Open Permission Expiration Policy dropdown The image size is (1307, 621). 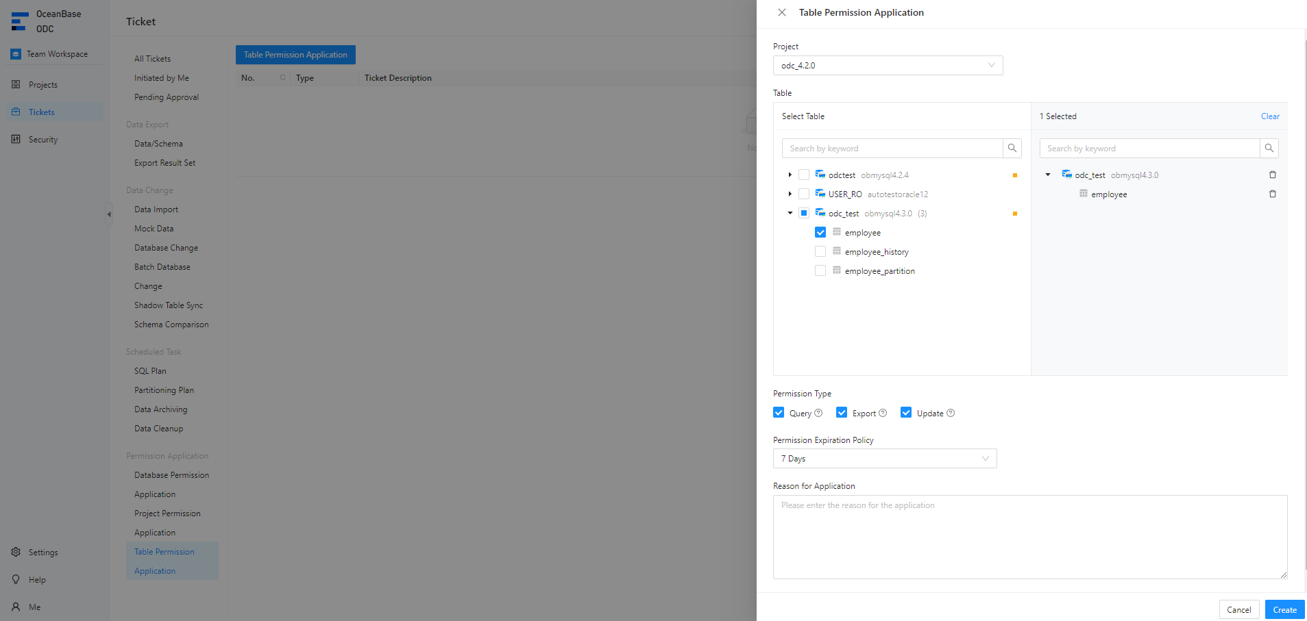(x=884, y=459)
